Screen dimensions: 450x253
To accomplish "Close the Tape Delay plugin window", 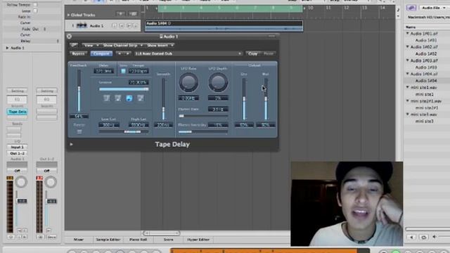I will coord(69,37).
